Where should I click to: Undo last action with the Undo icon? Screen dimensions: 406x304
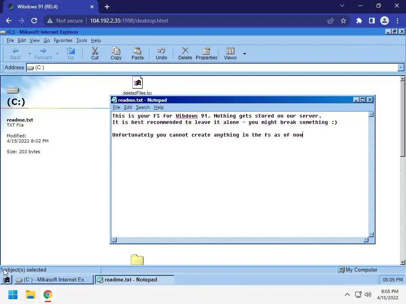161,54
